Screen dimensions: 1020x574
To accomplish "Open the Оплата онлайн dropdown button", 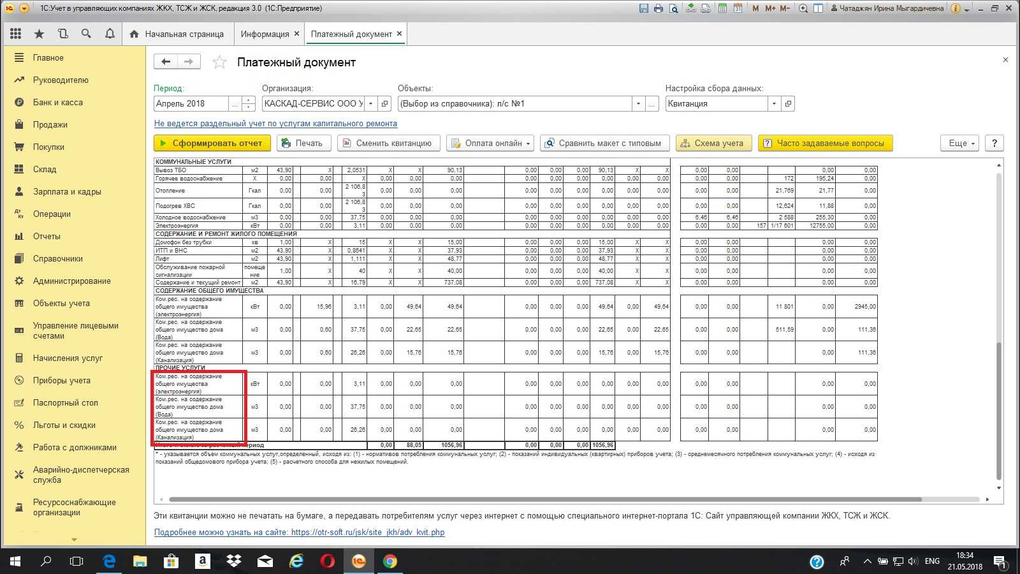I will [490, 143].
